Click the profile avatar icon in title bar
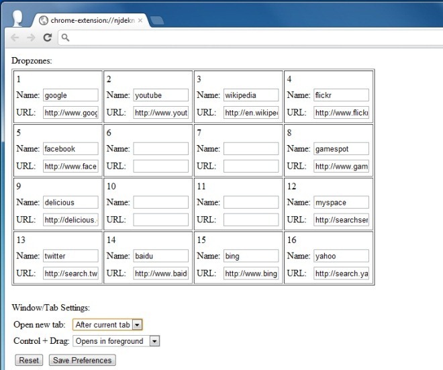Screen dimensions: 443x370 tap(17, 18)
